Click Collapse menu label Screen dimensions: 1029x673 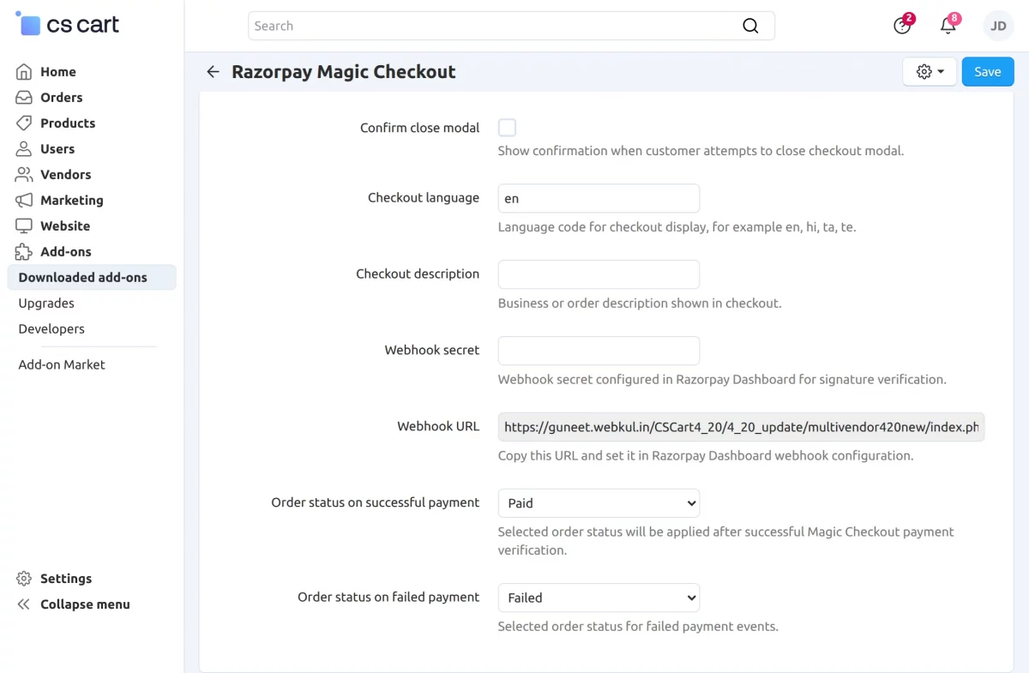coord(85,604)
